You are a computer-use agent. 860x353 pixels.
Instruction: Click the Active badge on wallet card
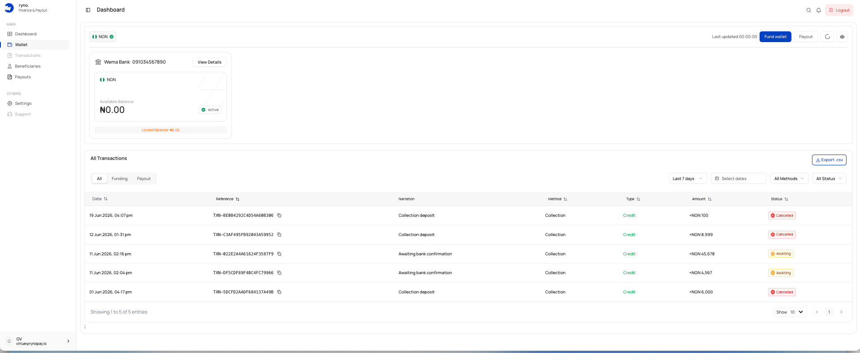210,110
